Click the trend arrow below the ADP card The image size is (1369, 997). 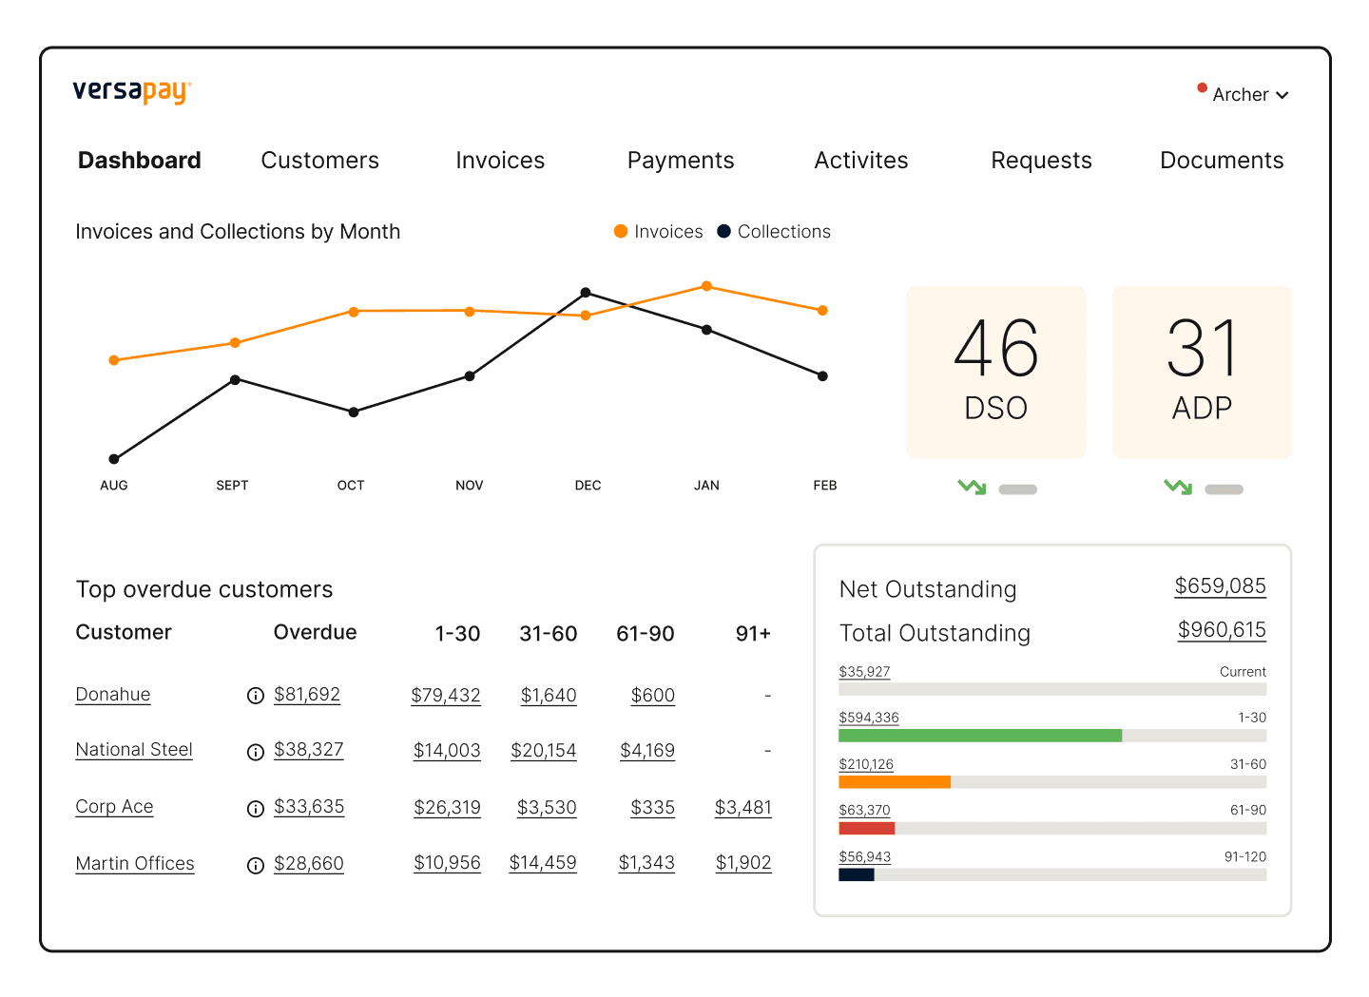click(x=1175, y=487)
